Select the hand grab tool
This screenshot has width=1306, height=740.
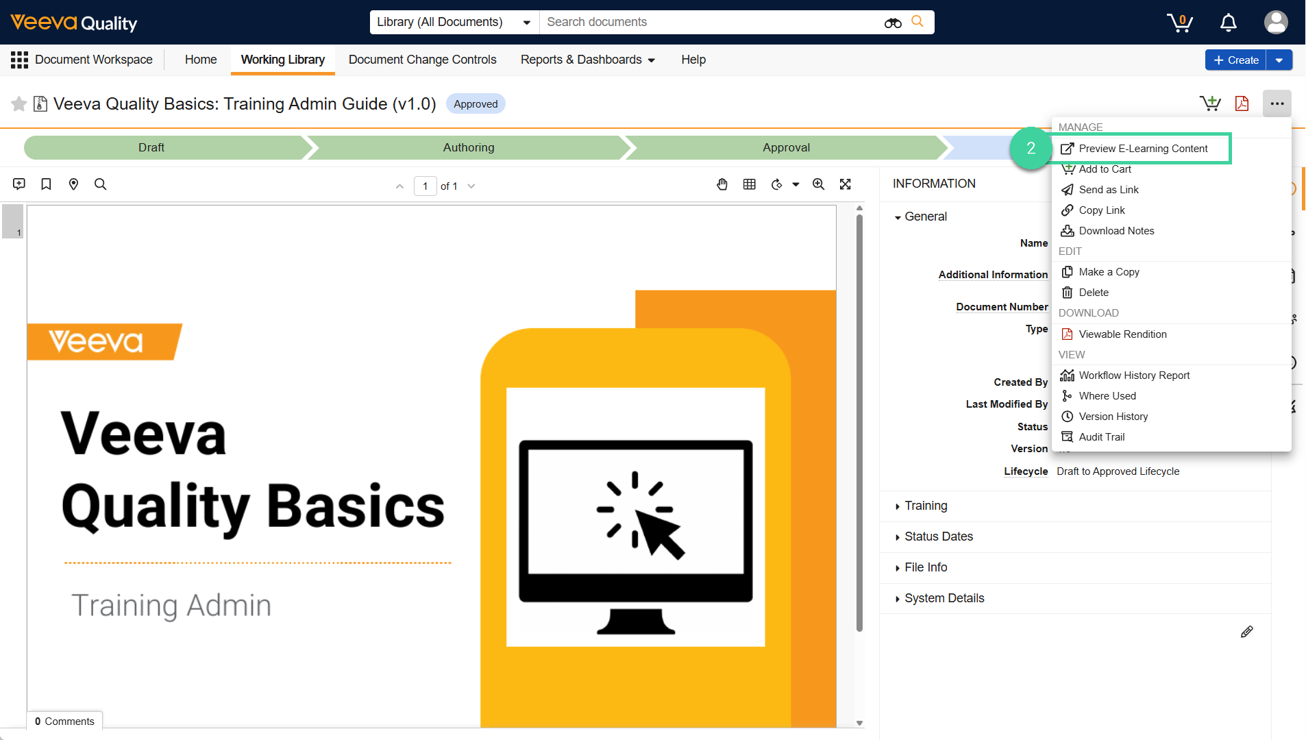(x=722, y=184)
